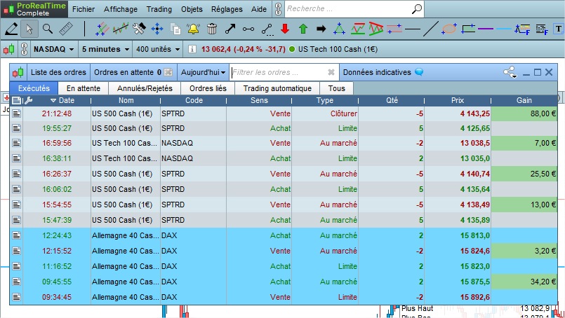565x318 pixels.
Task: Select the text box T tool
Action: (559, 29)
